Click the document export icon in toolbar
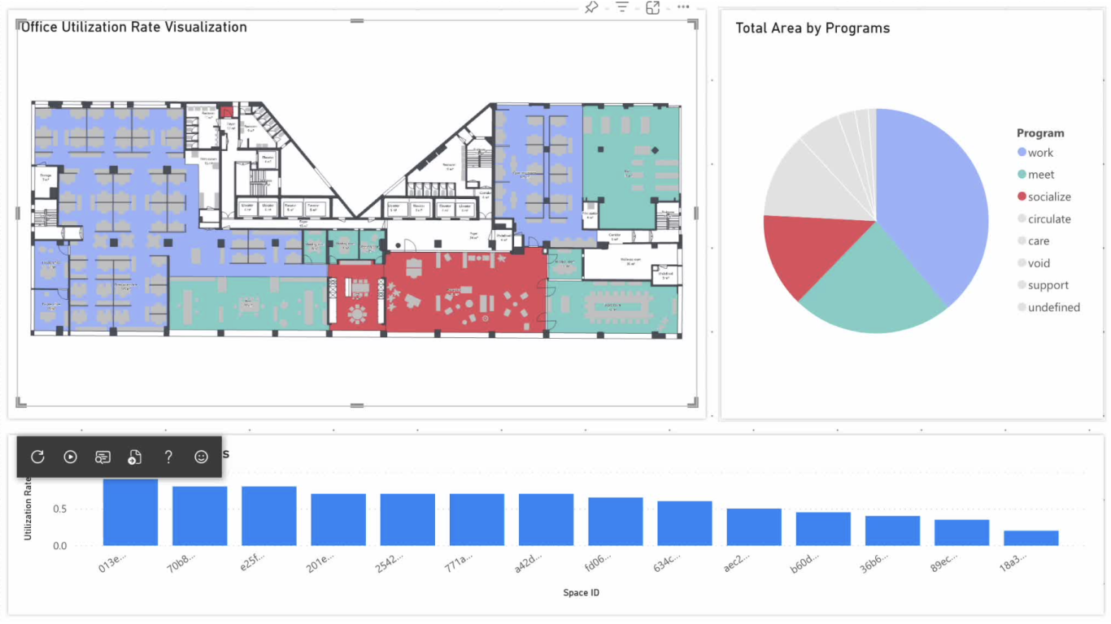This screenshot has height=624, width=1111. 135,457
